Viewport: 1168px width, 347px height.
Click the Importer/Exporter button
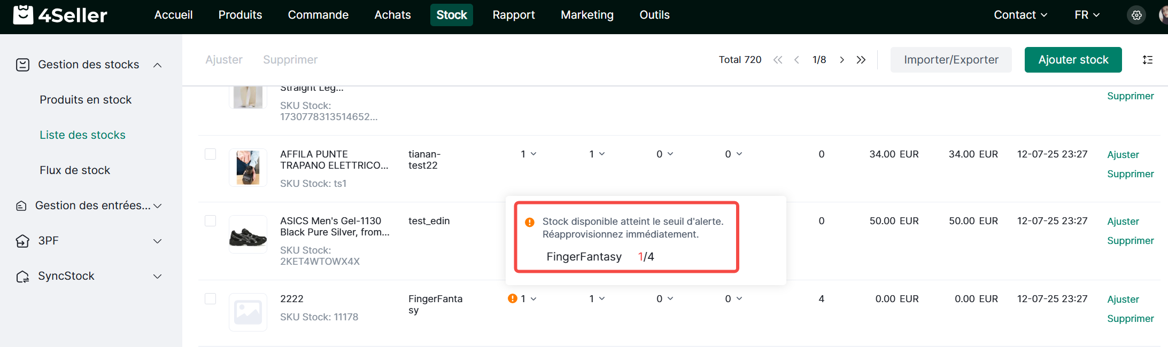(x=950, y=60)
